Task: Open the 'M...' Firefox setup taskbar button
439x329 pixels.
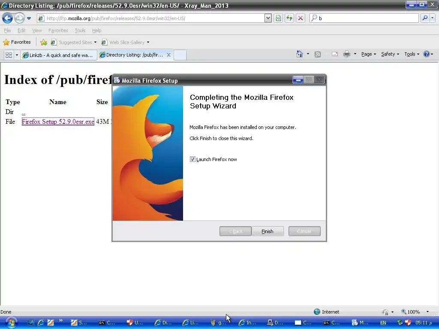Action: point(360,323)
